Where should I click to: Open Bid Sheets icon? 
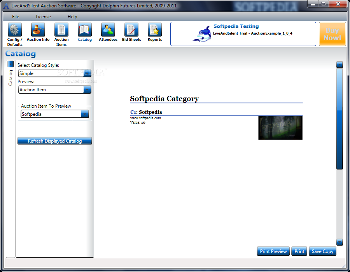tap(131, 30)
